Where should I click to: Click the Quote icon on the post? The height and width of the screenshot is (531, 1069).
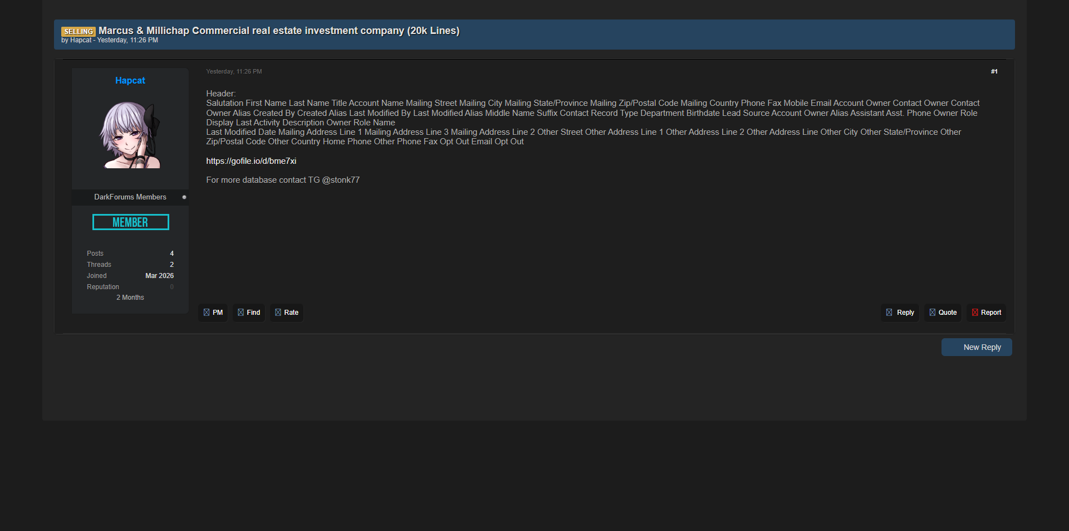coord(933,313)
